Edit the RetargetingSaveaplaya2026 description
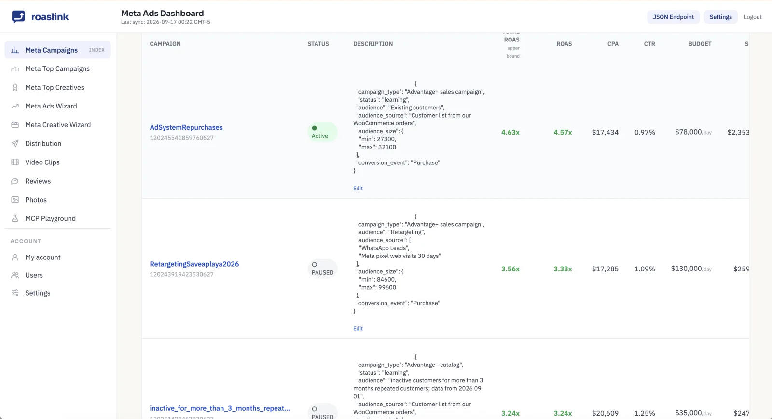The image size is (772, 419). point(358,329)
